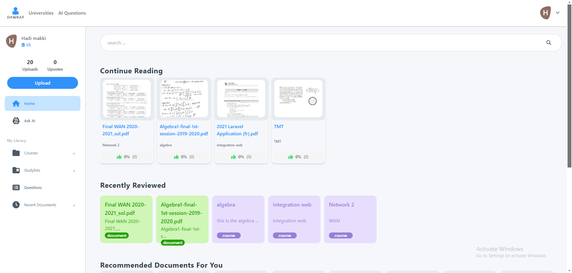572x273 pixels.
Task: Expand the Studylists arrow in sidebar
Action: click(74, 171)
